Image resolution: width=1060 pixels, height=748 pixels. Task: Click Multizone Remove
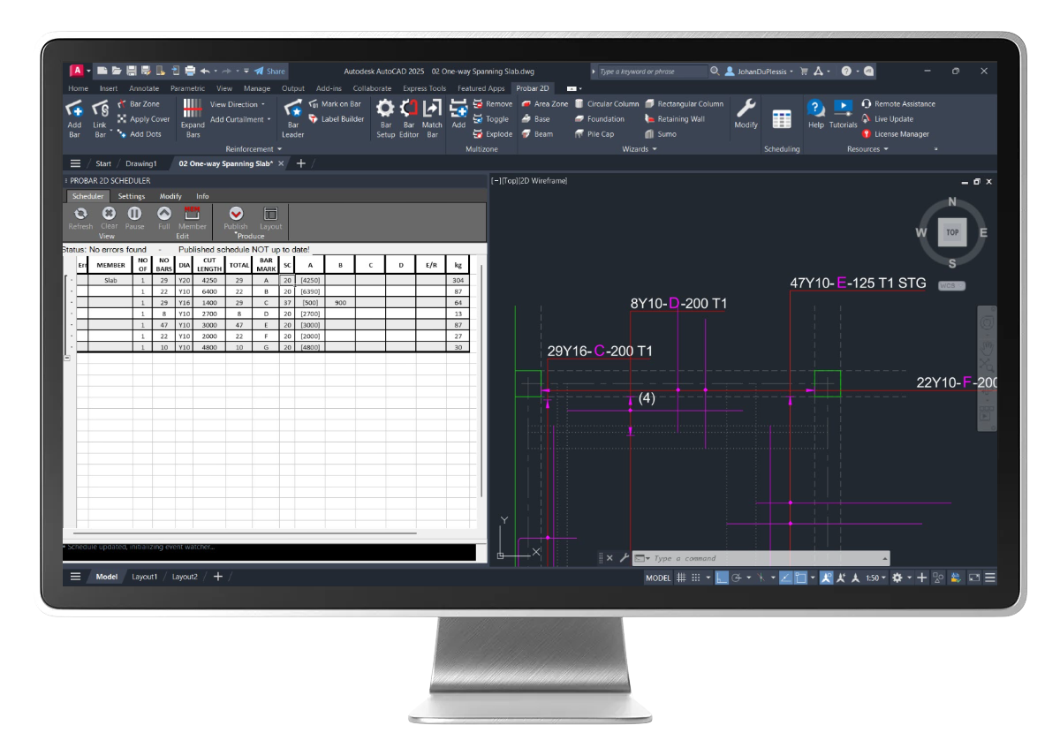click(492, 103)
